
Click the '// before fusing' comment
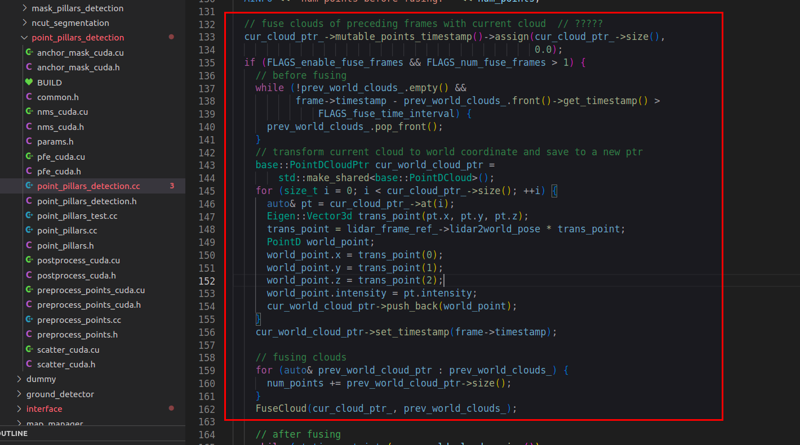pyautogui.click(x=301, y=75)
